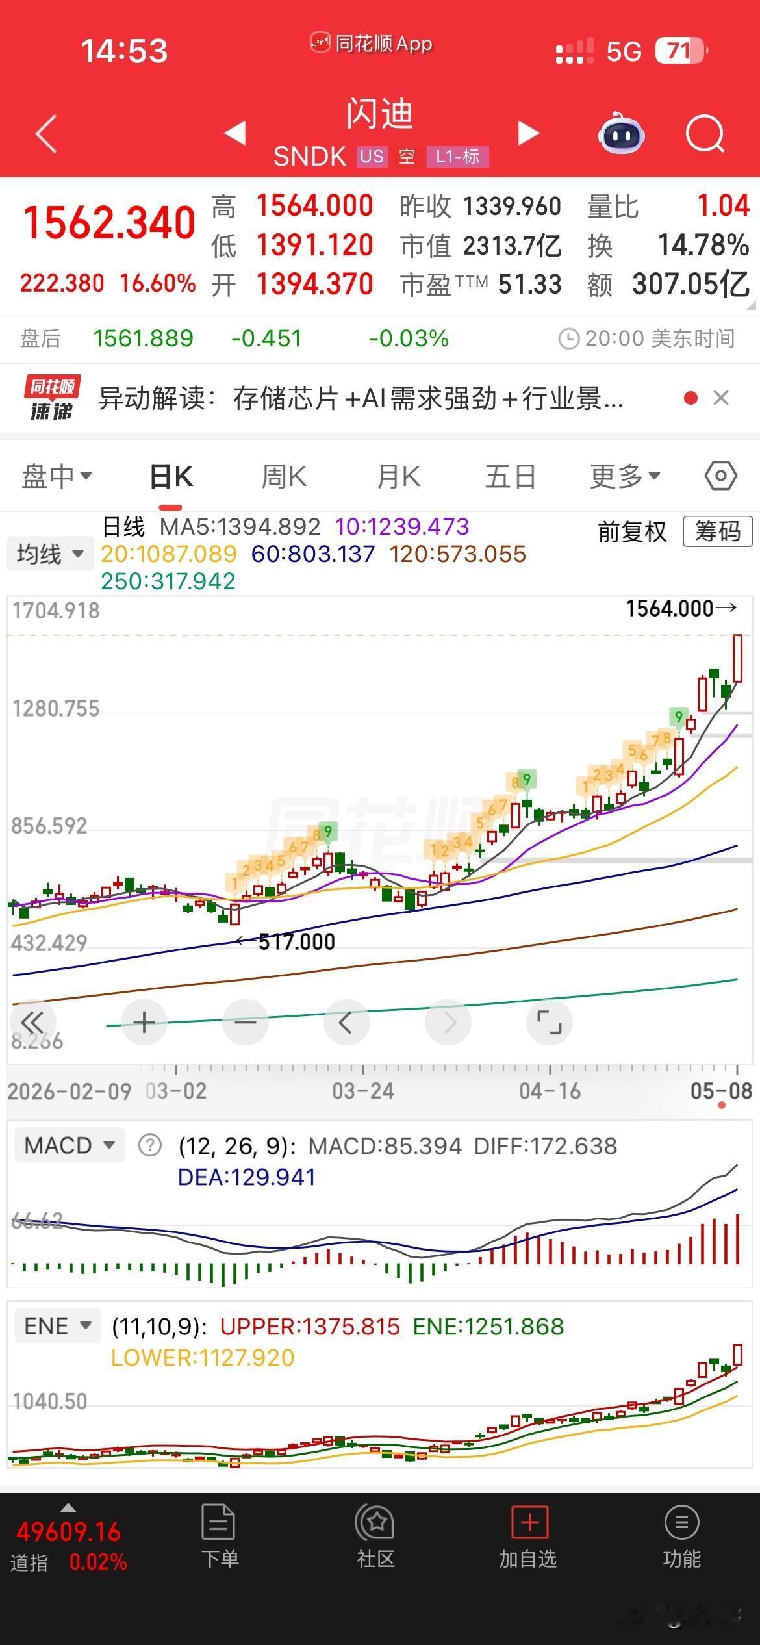This screenshot has height=1645, width=760.
Task: Tap the 道指 49609.16 index quote
Action: point(68,1544)
